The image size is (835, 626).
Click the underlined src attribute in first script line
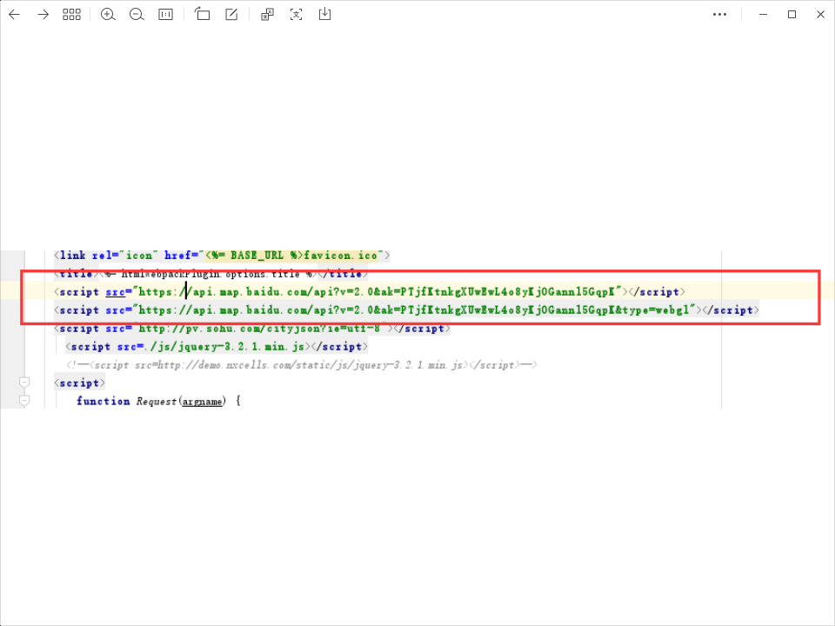[115, 291]
